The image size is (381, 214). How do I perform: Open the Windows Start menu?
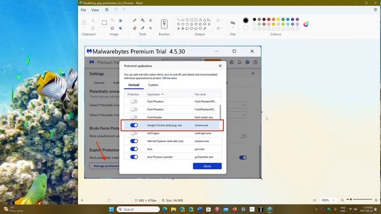(111, 209)
